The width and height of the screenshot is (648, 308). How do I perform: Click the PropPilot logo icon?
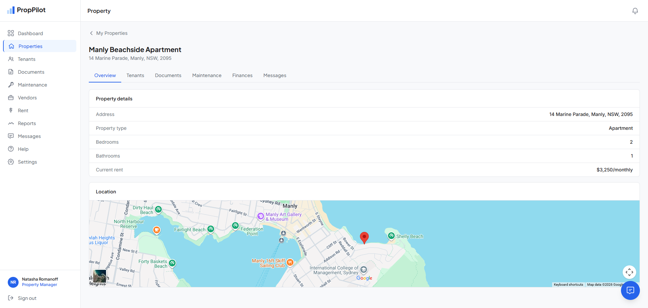[x=11, y=10]
